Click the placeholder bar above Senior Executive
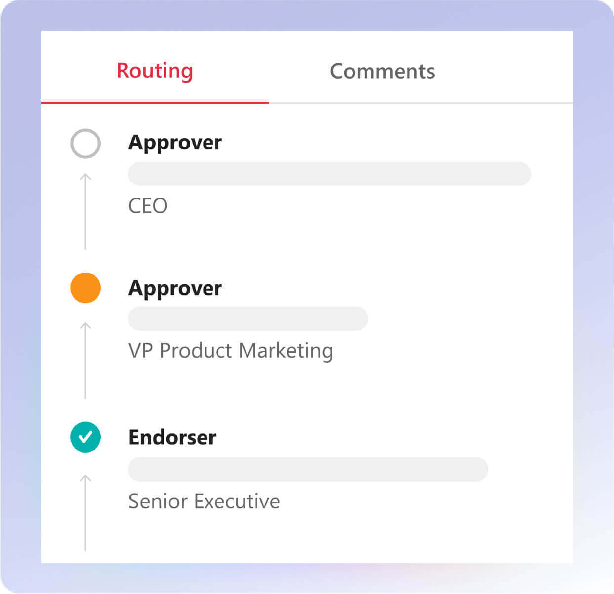614x594 pixels. [x=308, y=469]
